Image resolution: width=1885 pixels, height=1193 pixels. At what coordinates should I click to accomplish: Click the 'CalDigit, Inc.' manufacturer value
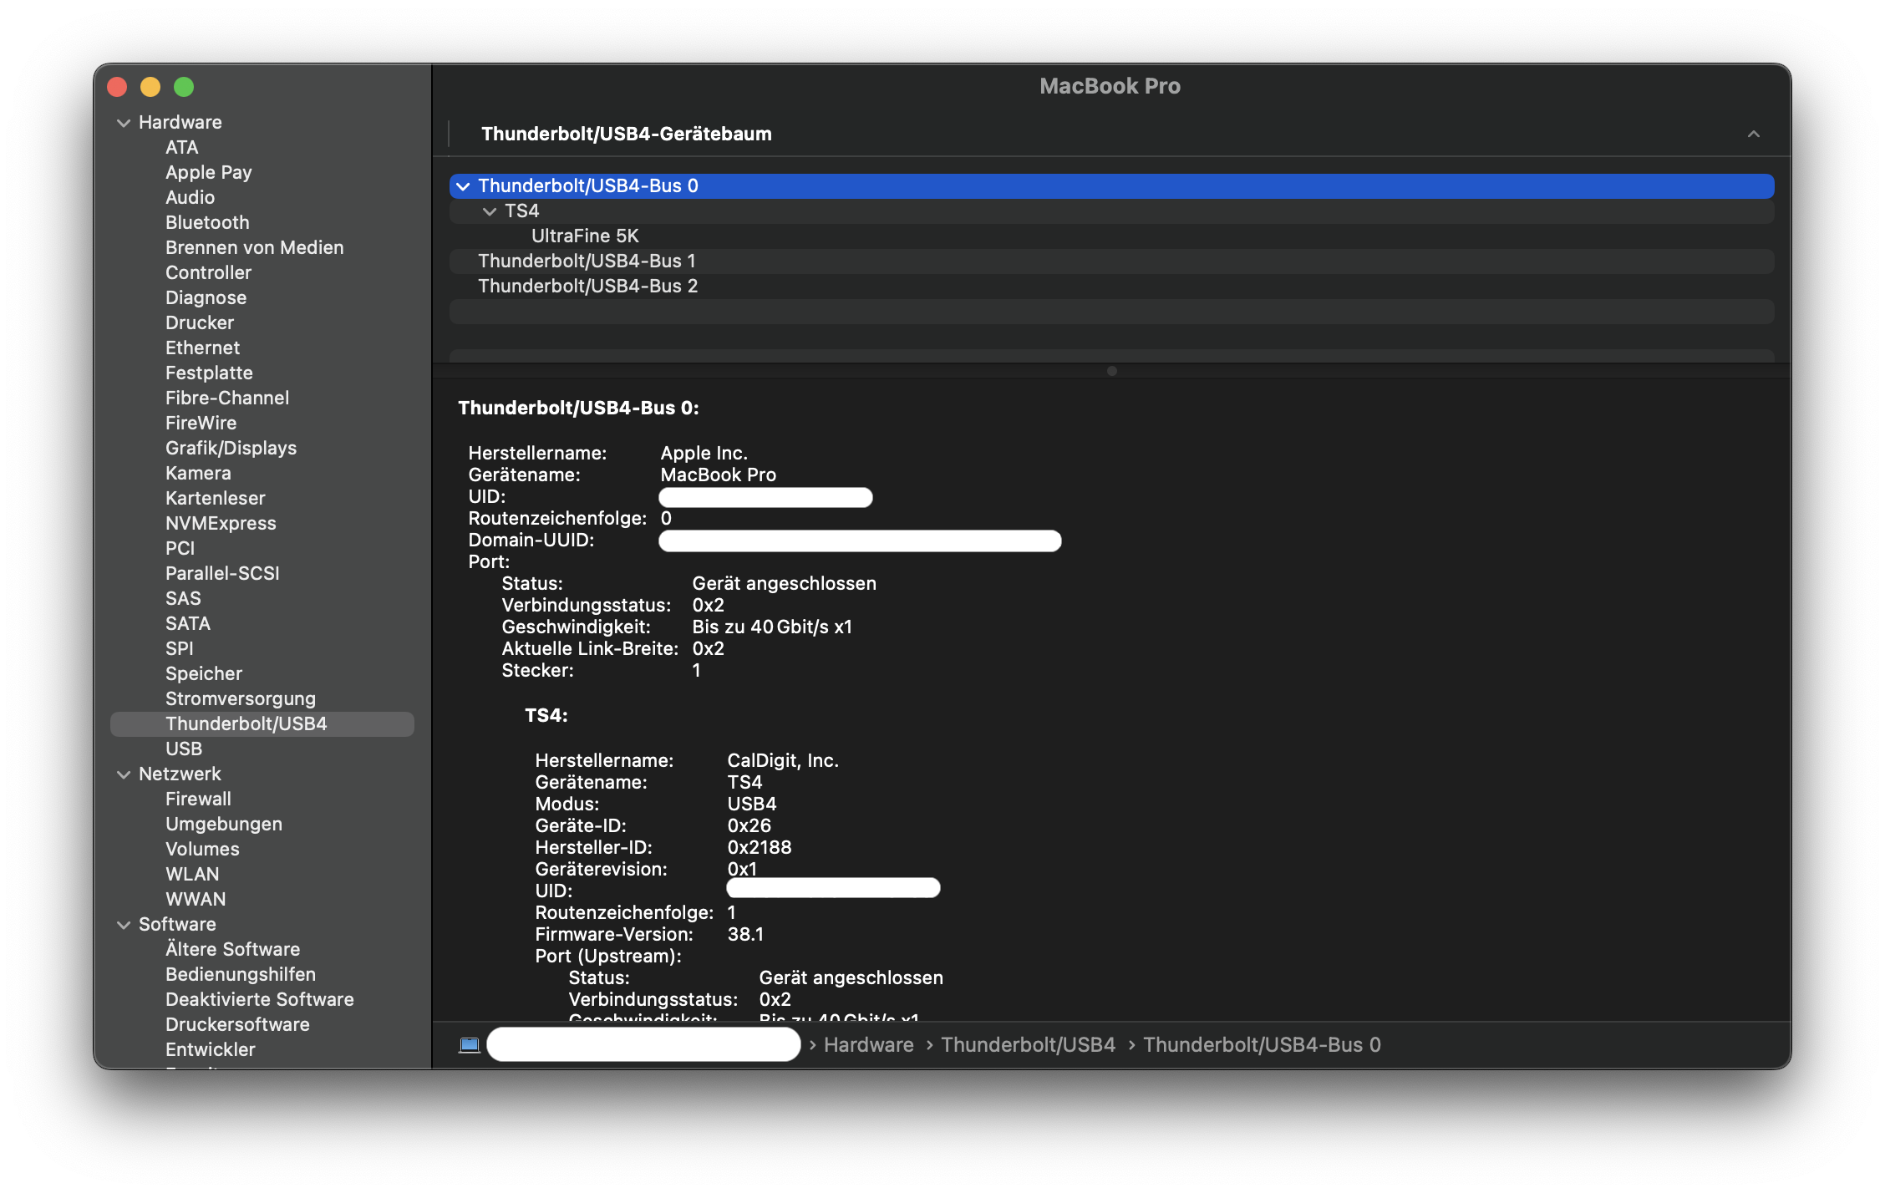[x=783, y=760]
